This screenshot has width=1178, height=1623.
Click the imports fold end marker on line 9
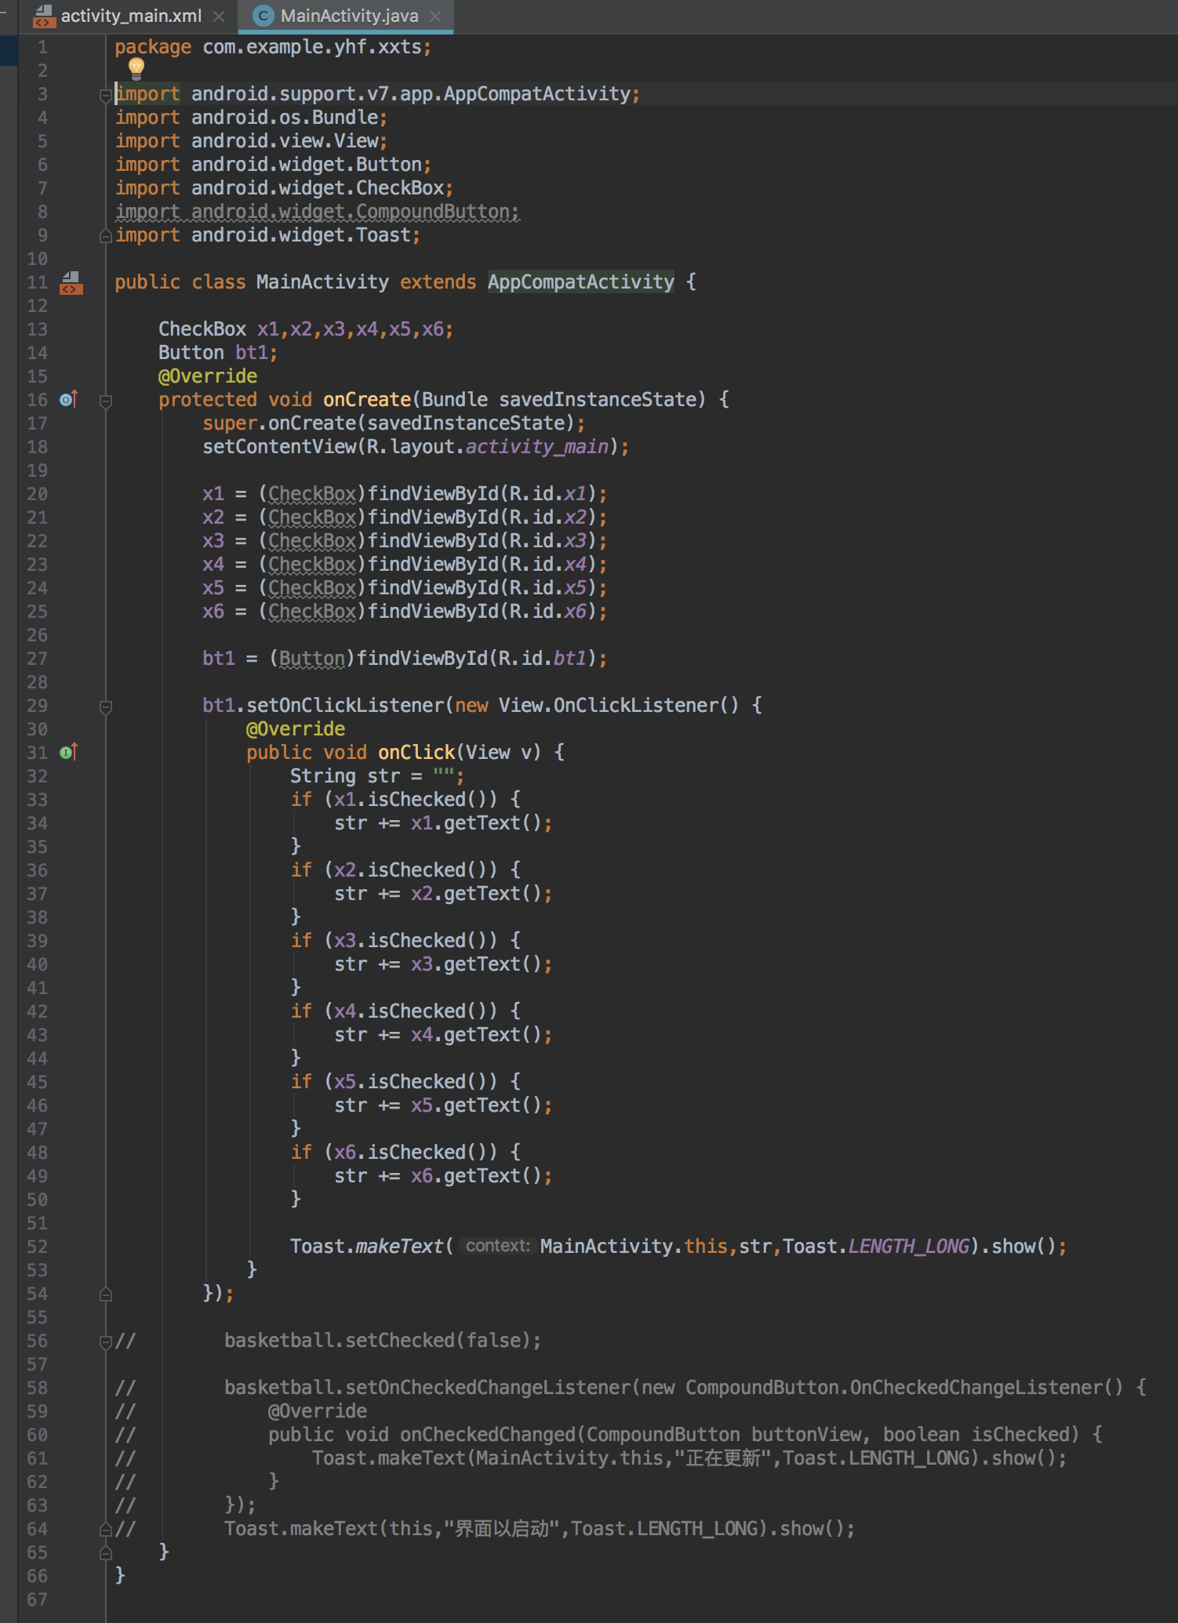coord(106,235)
